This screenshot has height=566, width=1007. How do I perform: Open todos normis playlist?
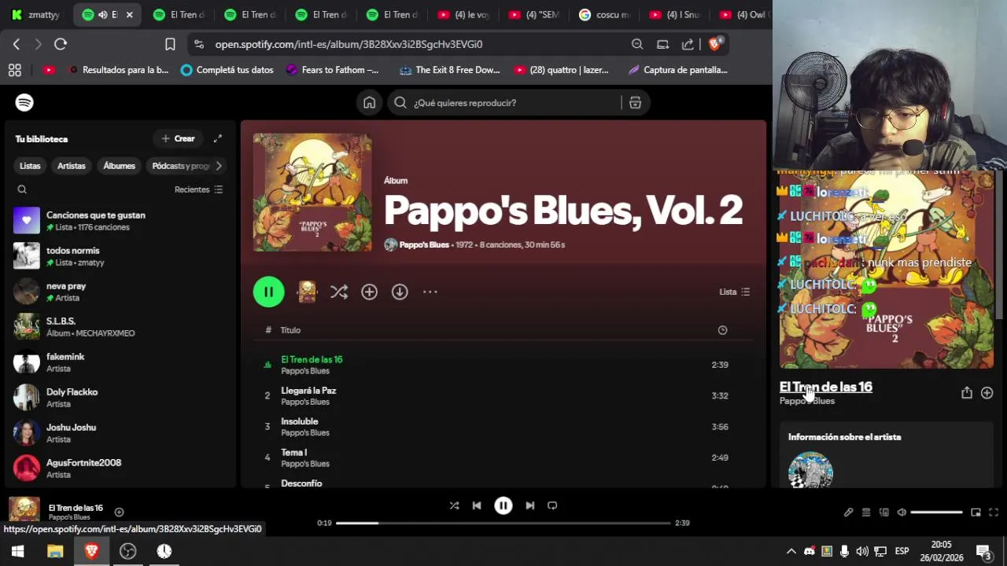coord(120,256)
